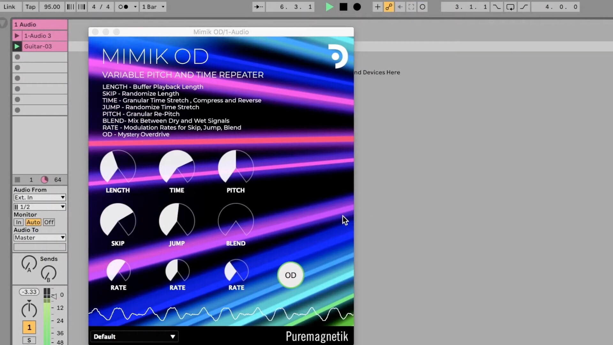The image size is (613, 345).
Task: Open the 1/2 input channel dropdown
Action: pyautogui.click(x=40, y=207)
